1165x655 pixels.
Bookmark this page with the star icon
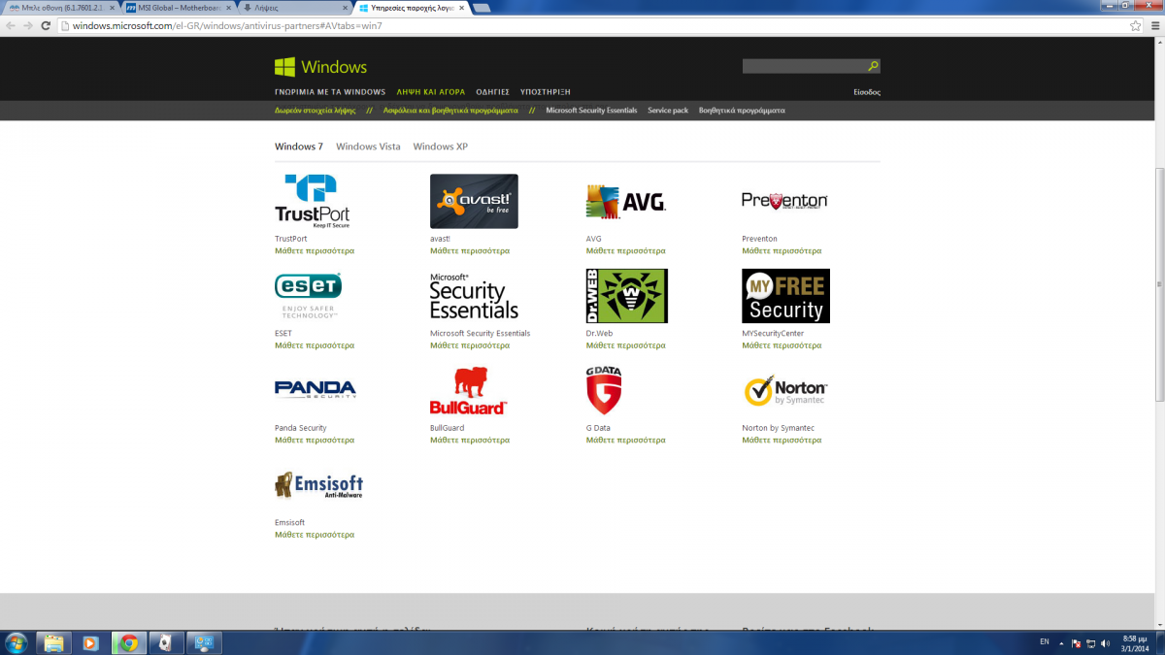[x=1135, y=25]
